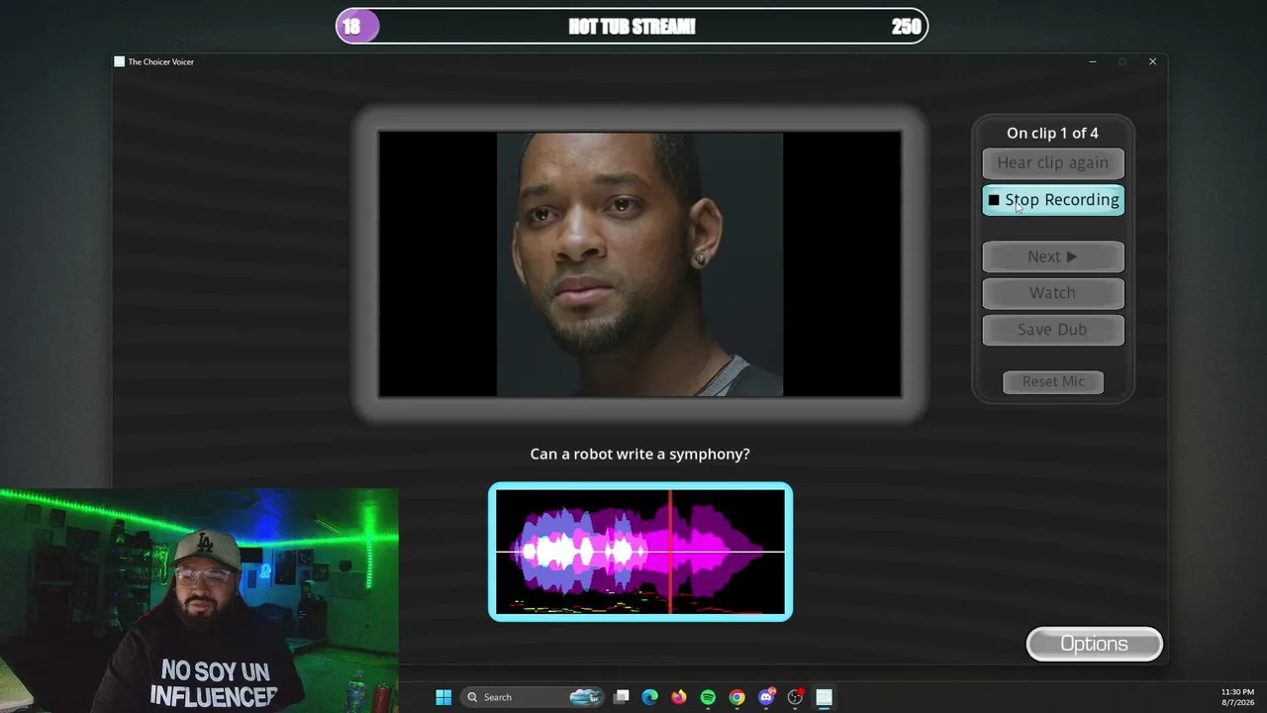Viewport: 1267px width, 713px height.
Task: Click Hear clip again
Action: tap(1052, 163)
